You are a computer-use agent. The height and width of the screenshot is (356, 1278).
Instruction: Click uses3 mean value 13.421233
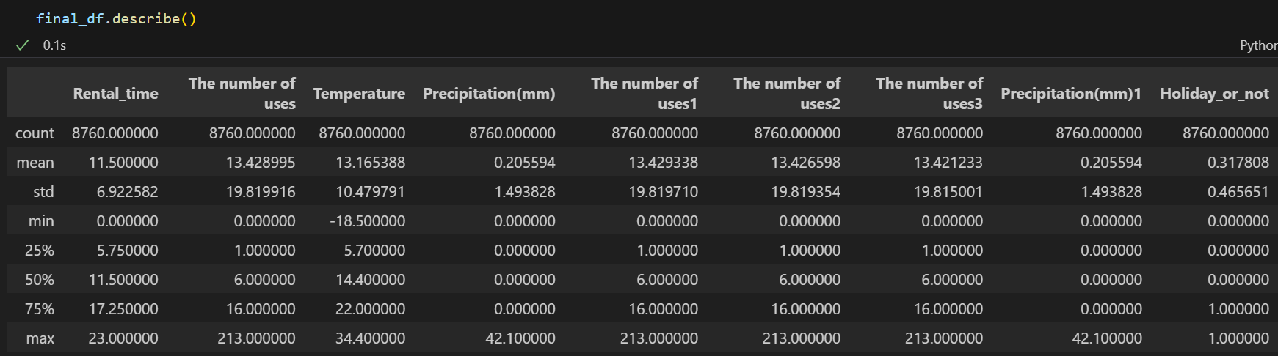point(948,163)
